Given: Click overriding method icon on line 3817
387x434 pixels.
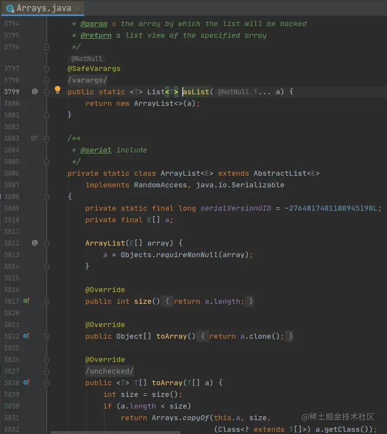Looking at the screenshot, I should pos(27,301).
